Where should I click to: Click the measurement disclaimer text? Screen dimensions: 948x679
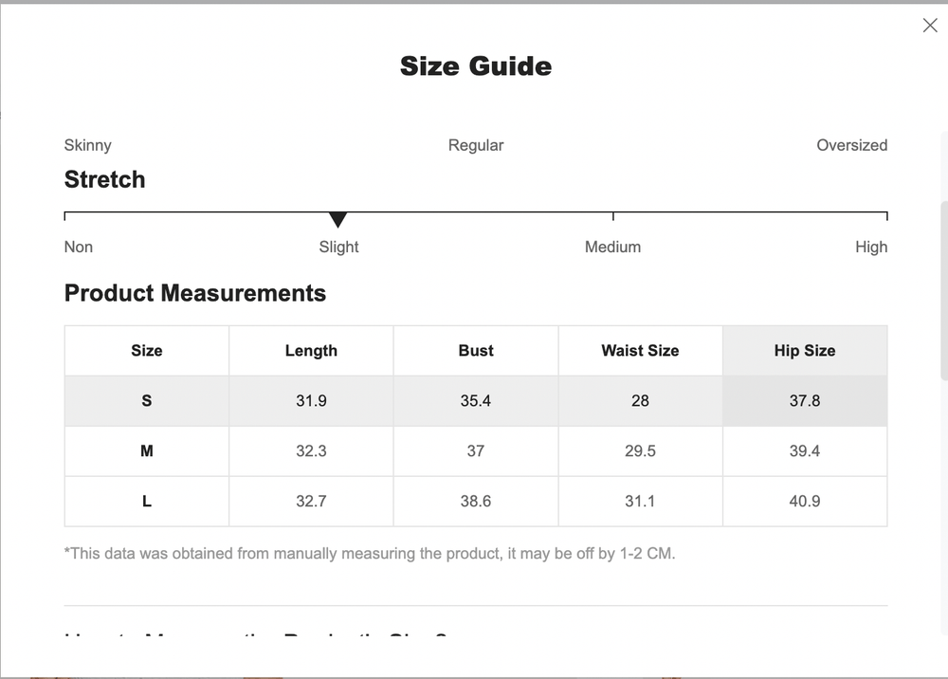click(x=370, y=553)
